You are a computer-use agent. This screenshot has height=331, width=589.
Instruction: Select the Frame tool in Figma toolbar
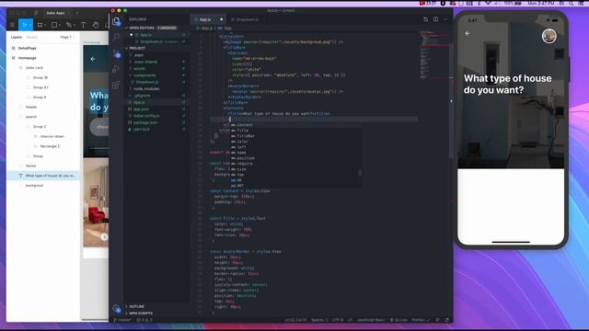tap(40, 25)
